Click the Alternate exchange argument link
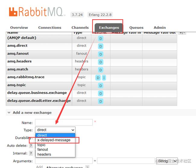 click(x=65, y=167)
